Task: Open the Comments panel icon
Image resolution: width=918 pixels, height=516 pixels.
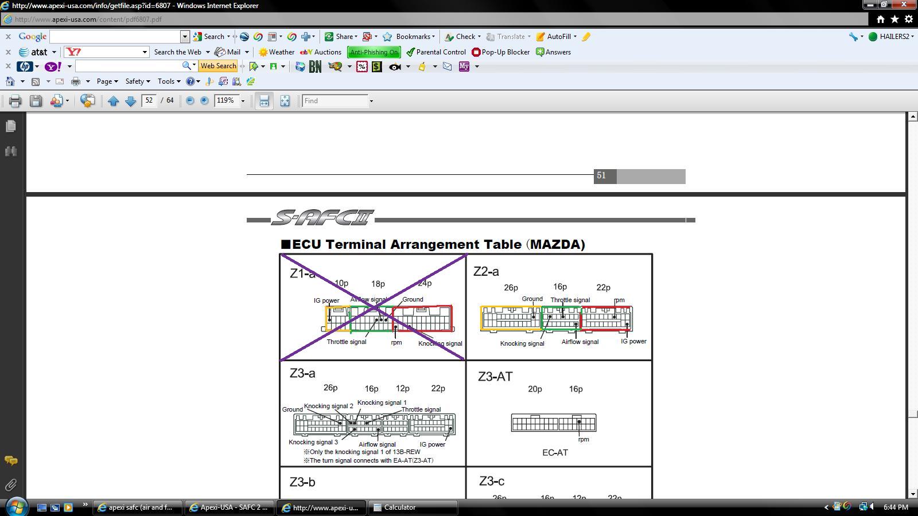Action: 11,460
